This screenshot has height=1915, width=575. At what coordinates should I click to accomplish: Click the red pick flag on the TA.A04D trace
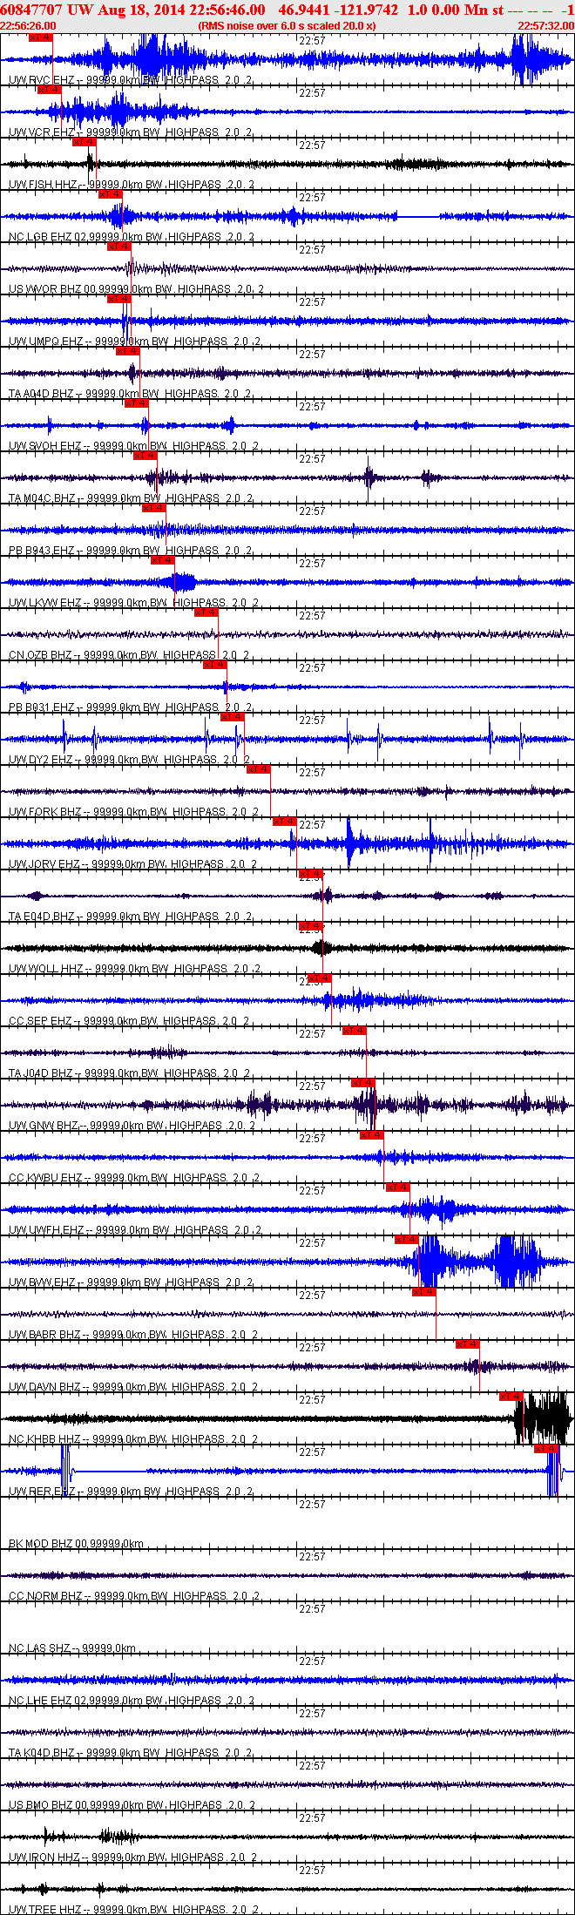128,351
